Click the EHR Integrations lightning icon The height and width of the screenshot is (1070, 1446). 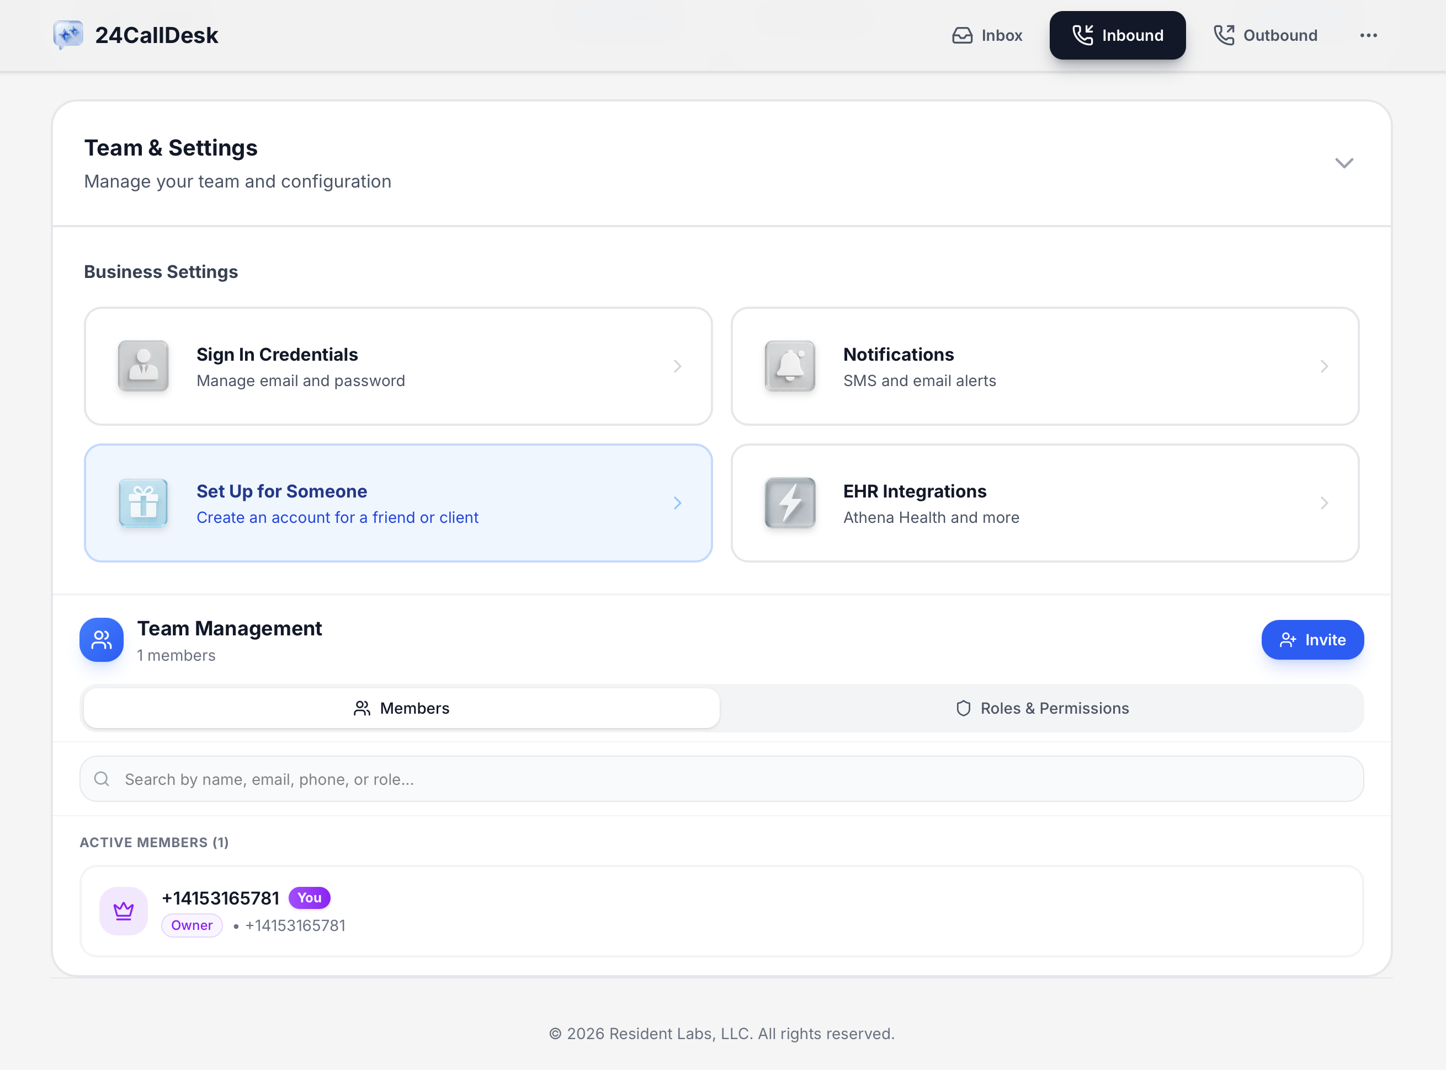(789, 503)
